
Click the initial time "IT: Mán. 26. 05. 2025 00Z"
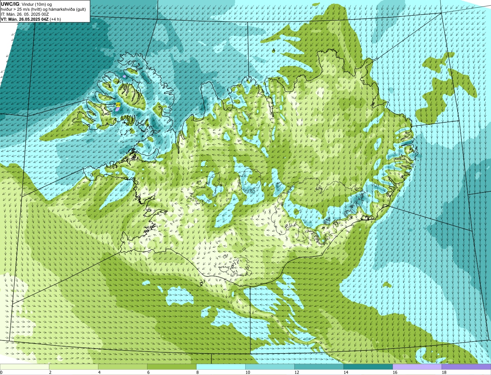coord(25,14)
